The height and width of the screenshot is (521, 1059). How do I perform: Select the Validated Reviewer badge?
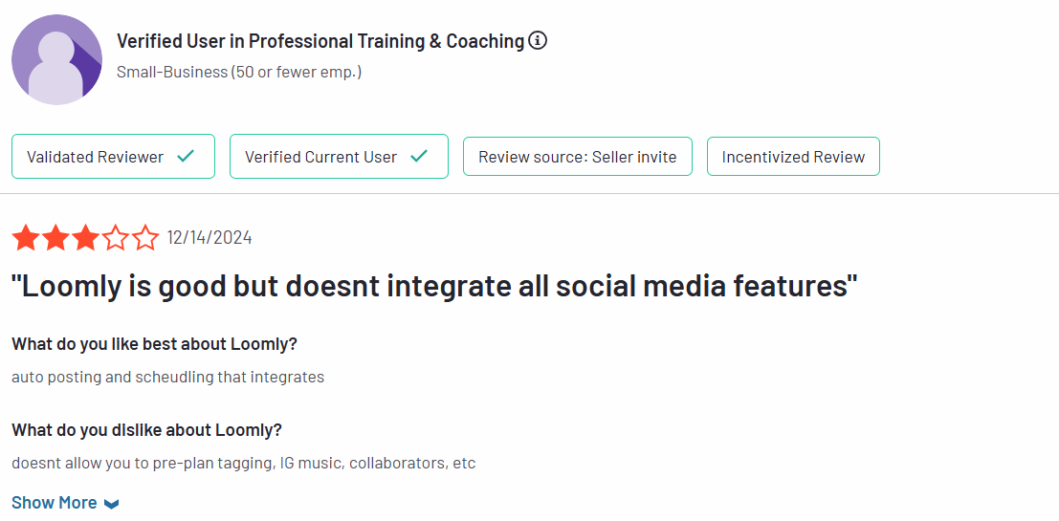point(114,157)
